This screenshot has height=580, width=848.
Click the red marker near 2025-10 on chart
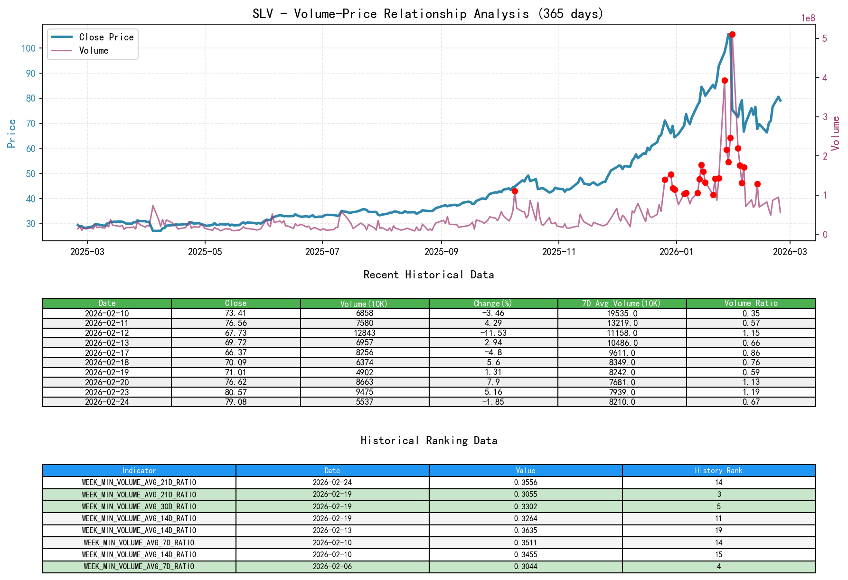click(514, 191)
